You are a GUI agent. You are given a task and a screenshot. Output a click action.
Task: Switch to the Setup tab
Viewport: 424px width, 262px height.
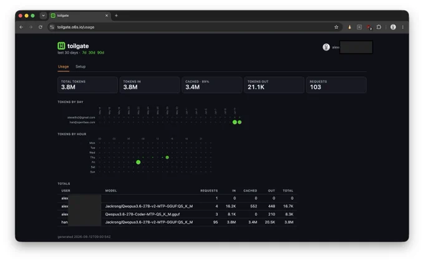[80, 67]
